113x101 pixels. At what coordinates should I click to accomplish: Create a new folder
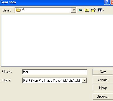click(93, 10)
